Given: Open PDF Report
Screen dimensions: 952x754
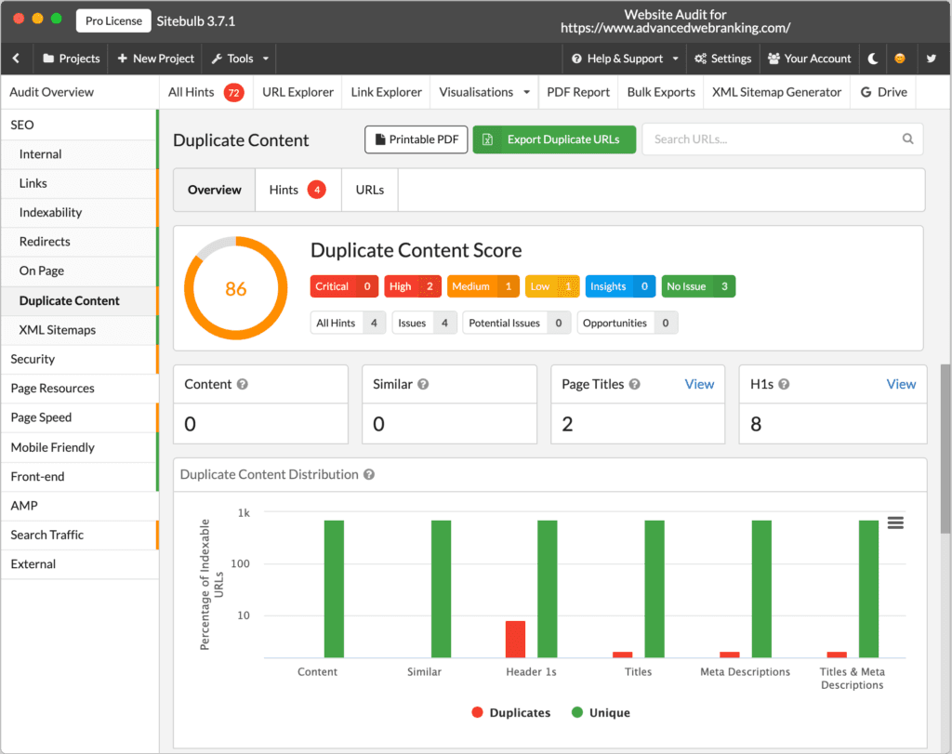Looking at the screenshot, I should 578,92.
